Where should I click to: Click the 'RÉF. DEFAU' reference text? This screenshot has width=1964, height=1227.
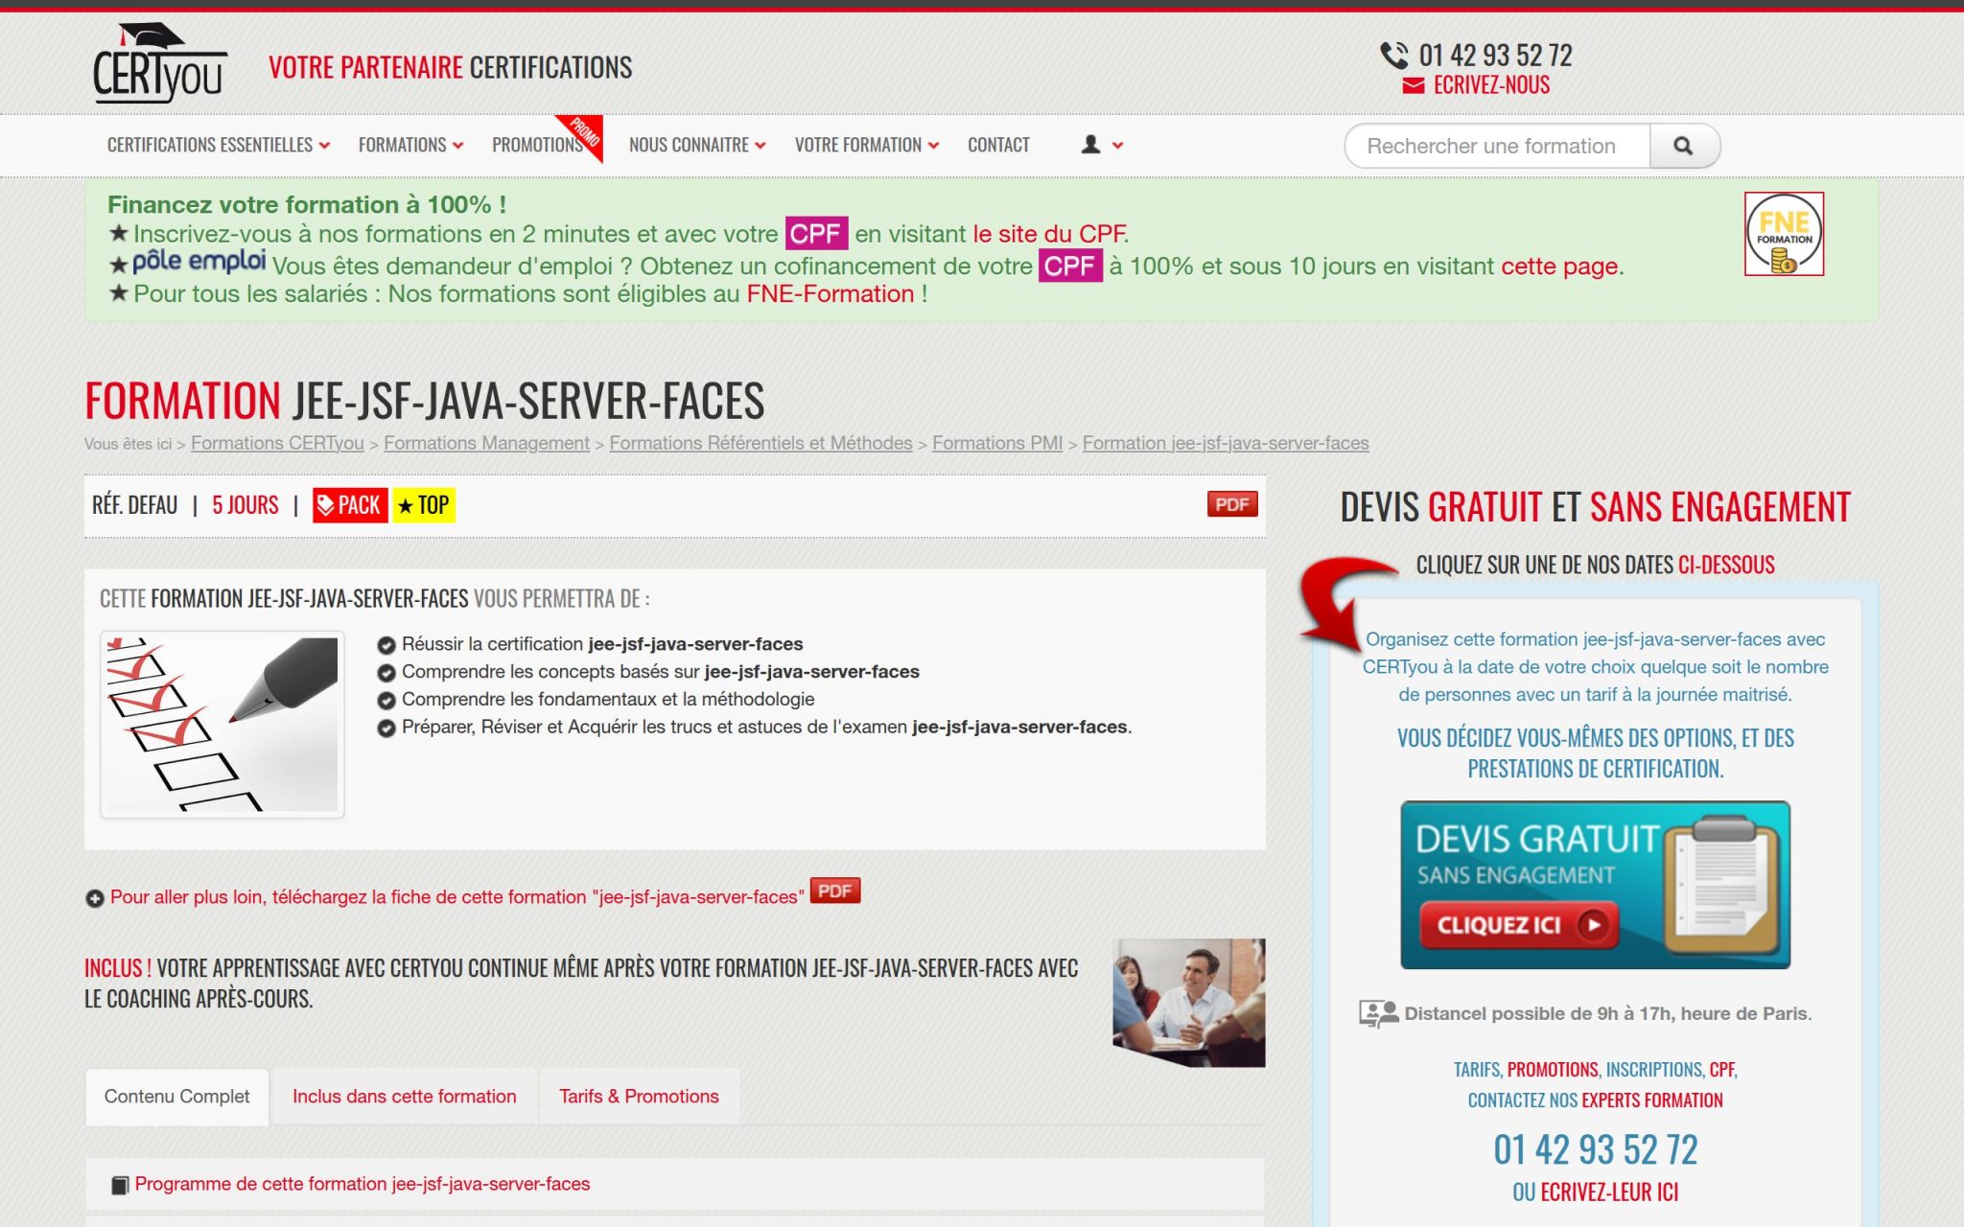pos(135,505)
